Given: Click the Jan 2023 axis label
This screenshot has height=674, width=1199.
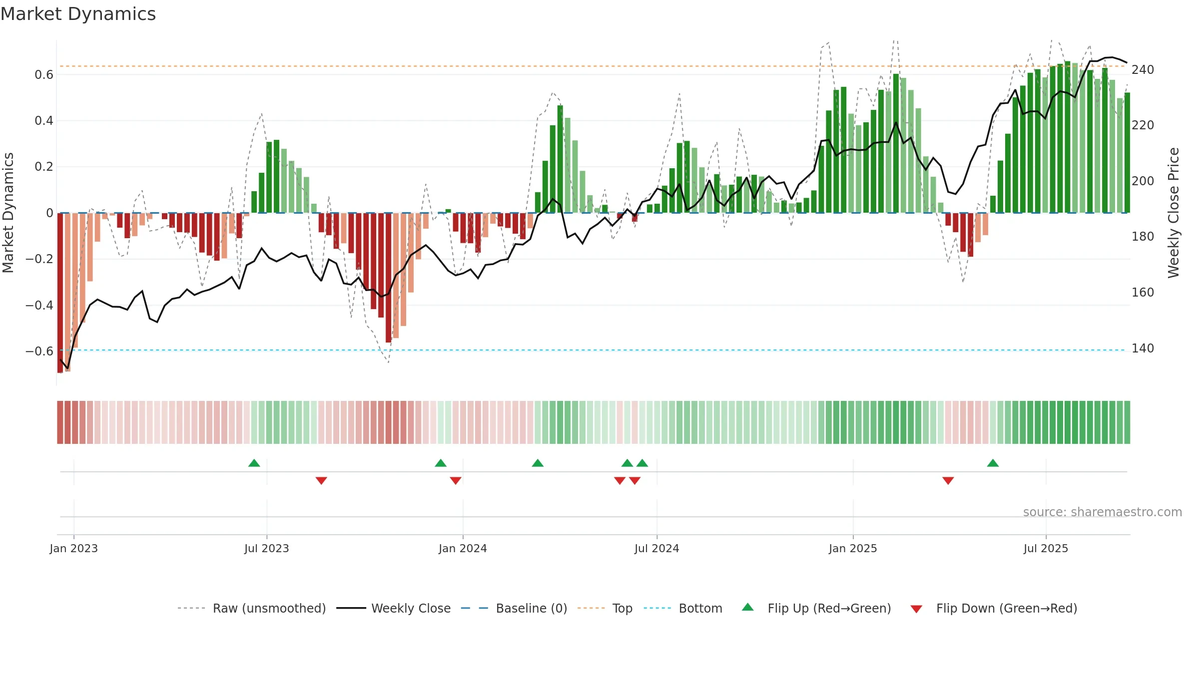Looking at the screenshot, I should (x=74, y=548).
